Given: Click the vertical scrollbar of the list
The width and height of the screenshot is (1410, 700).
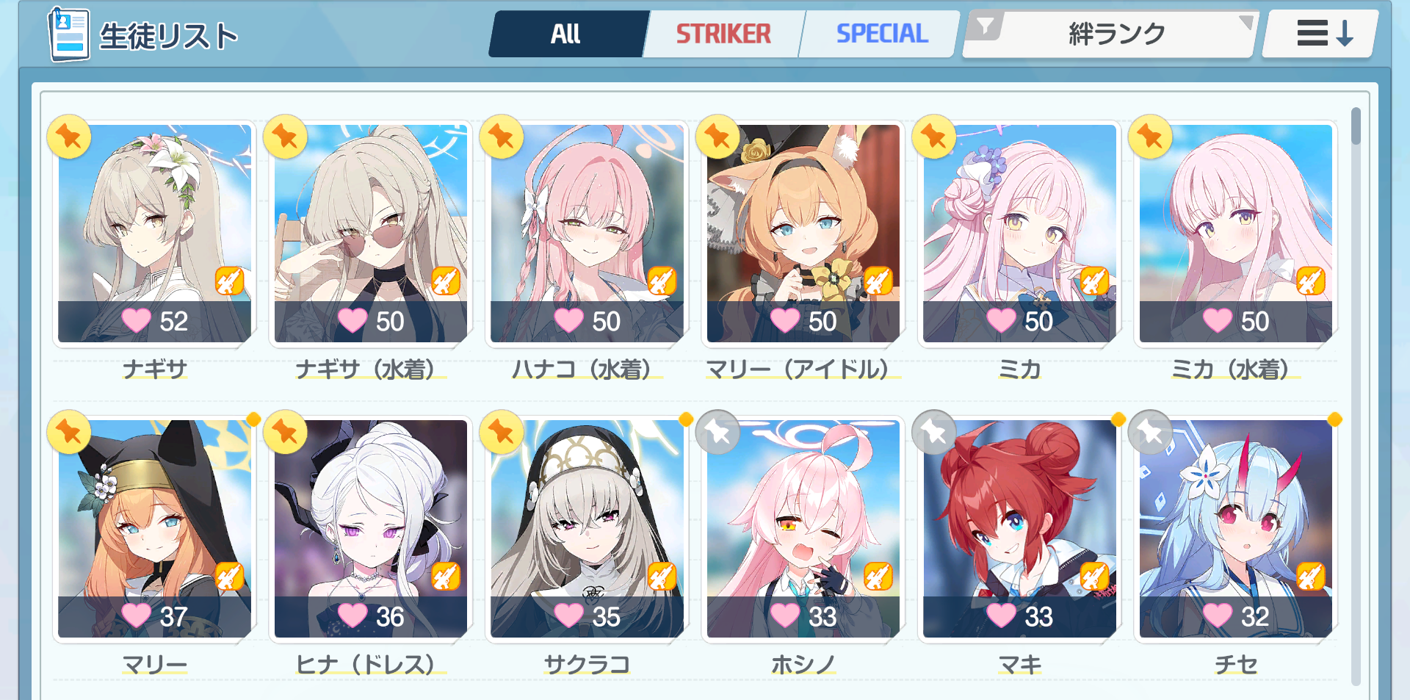Looking at the screenshot, I should click(x=1356, y=397).
